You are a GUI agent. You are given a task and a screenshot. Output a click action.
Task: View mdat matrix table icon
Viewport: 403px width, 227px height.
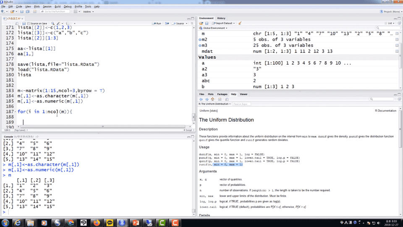[x=397, y=51]
